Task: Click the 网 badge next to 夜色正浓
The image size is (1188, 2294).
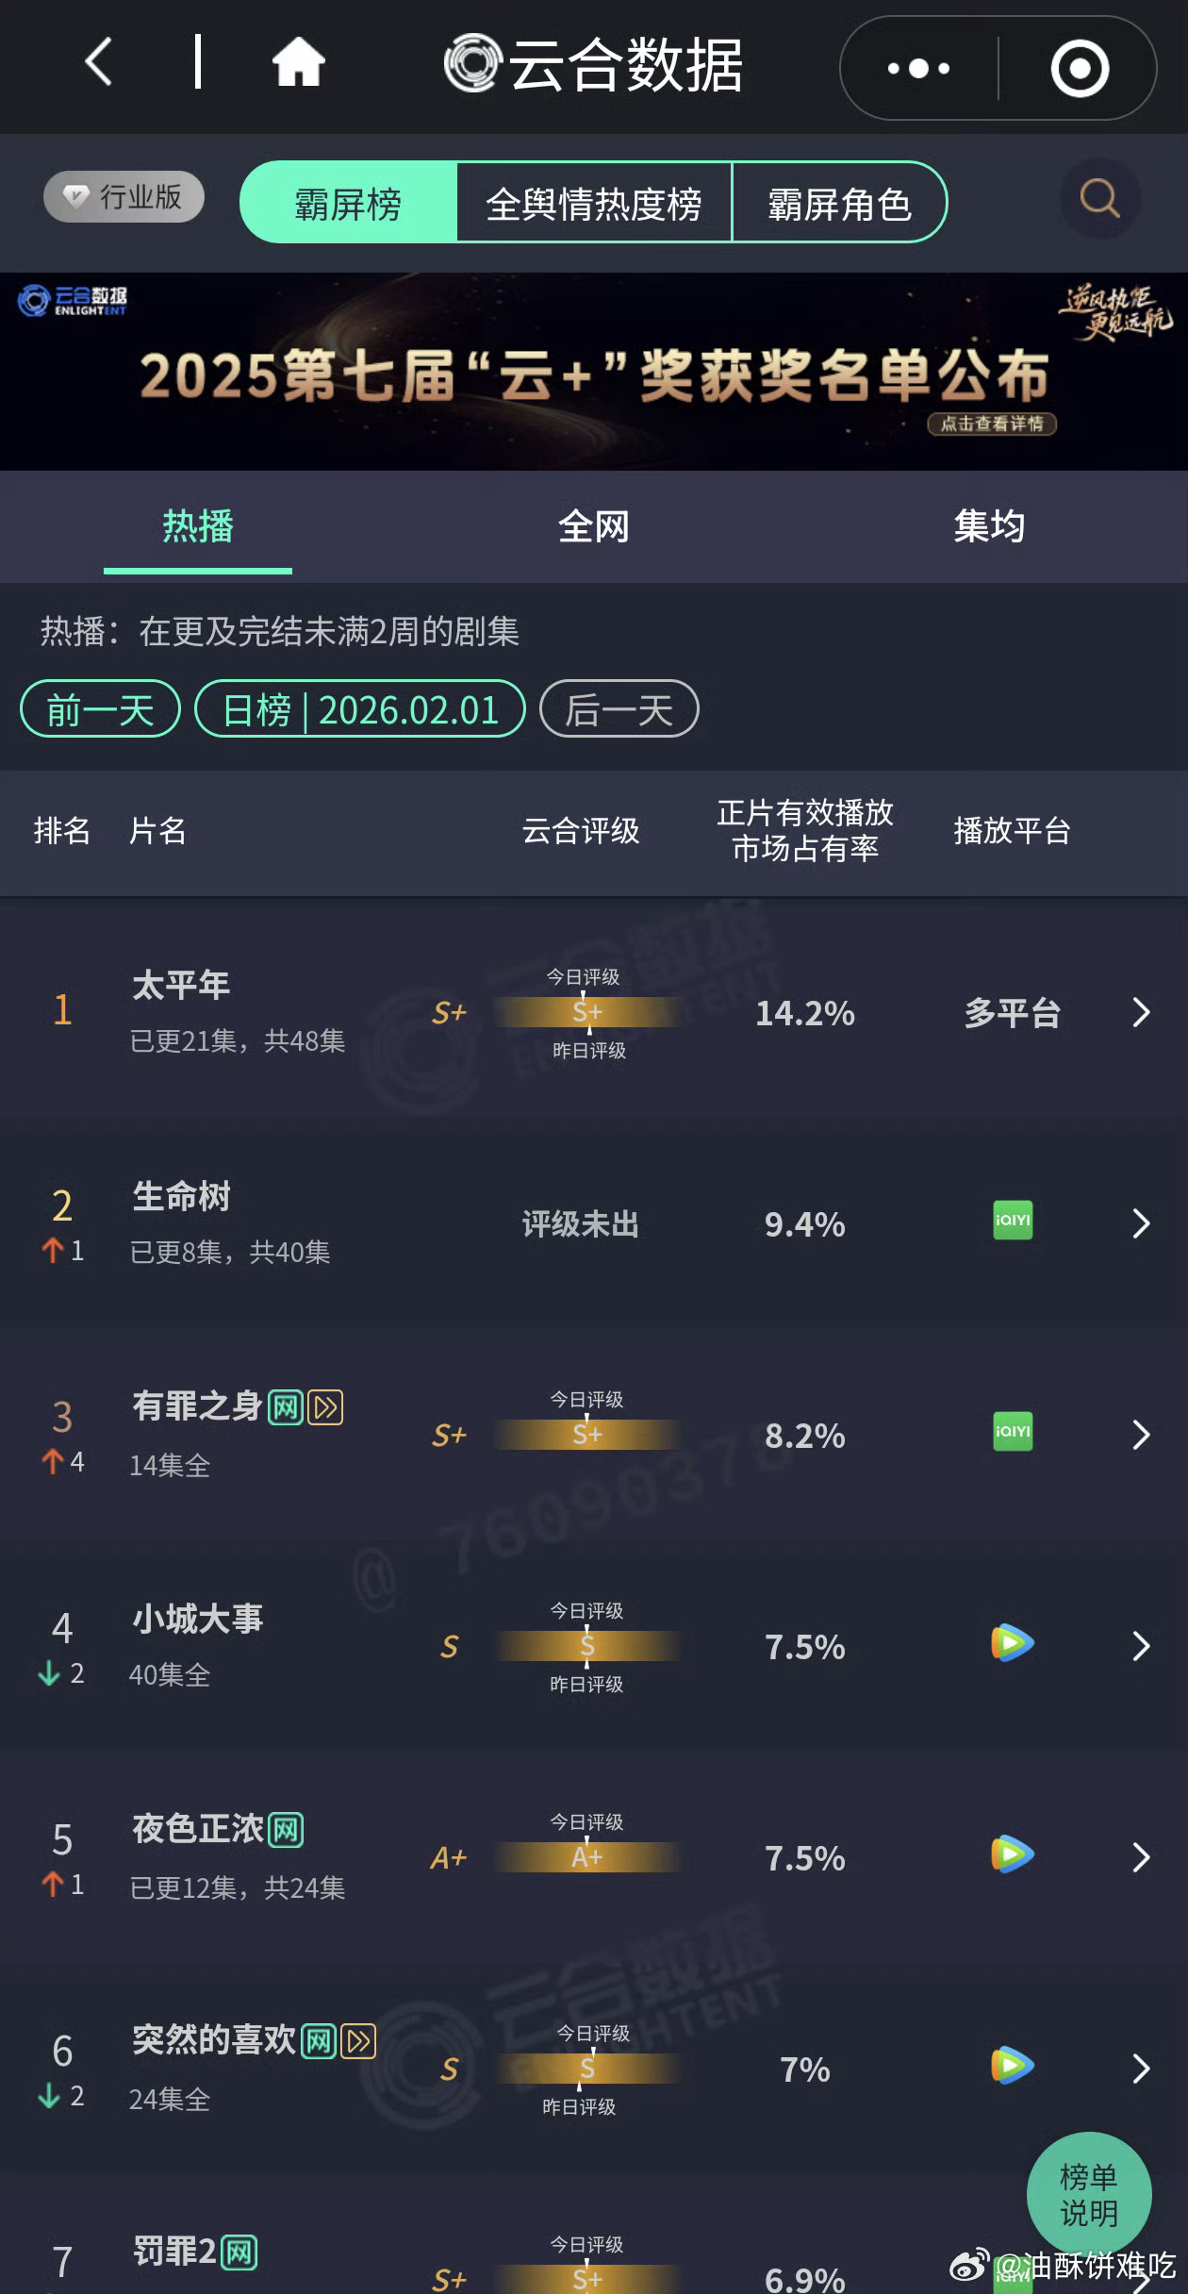Action: point(284,1828)
